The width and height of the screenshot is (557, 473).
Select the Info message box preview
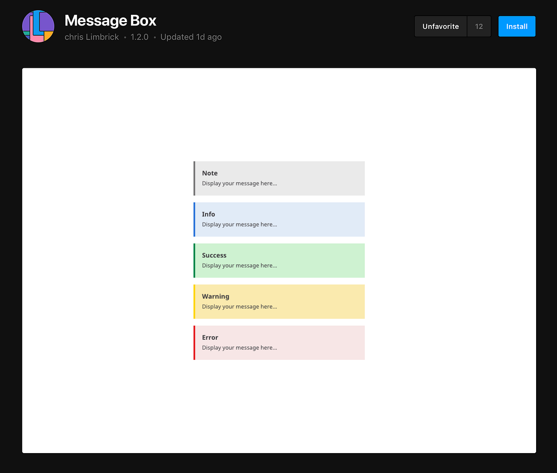pos(278,219)
